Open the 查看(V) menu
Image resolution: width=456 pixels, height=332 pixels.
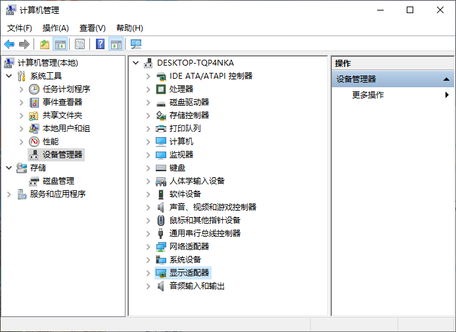click(x=92, y=28)
